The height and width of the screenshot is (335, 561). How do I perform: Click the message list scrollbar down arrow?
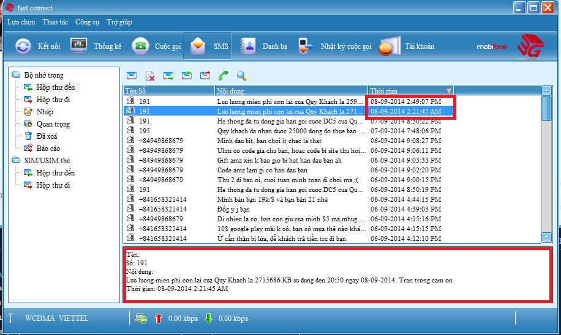coord(546,237)
